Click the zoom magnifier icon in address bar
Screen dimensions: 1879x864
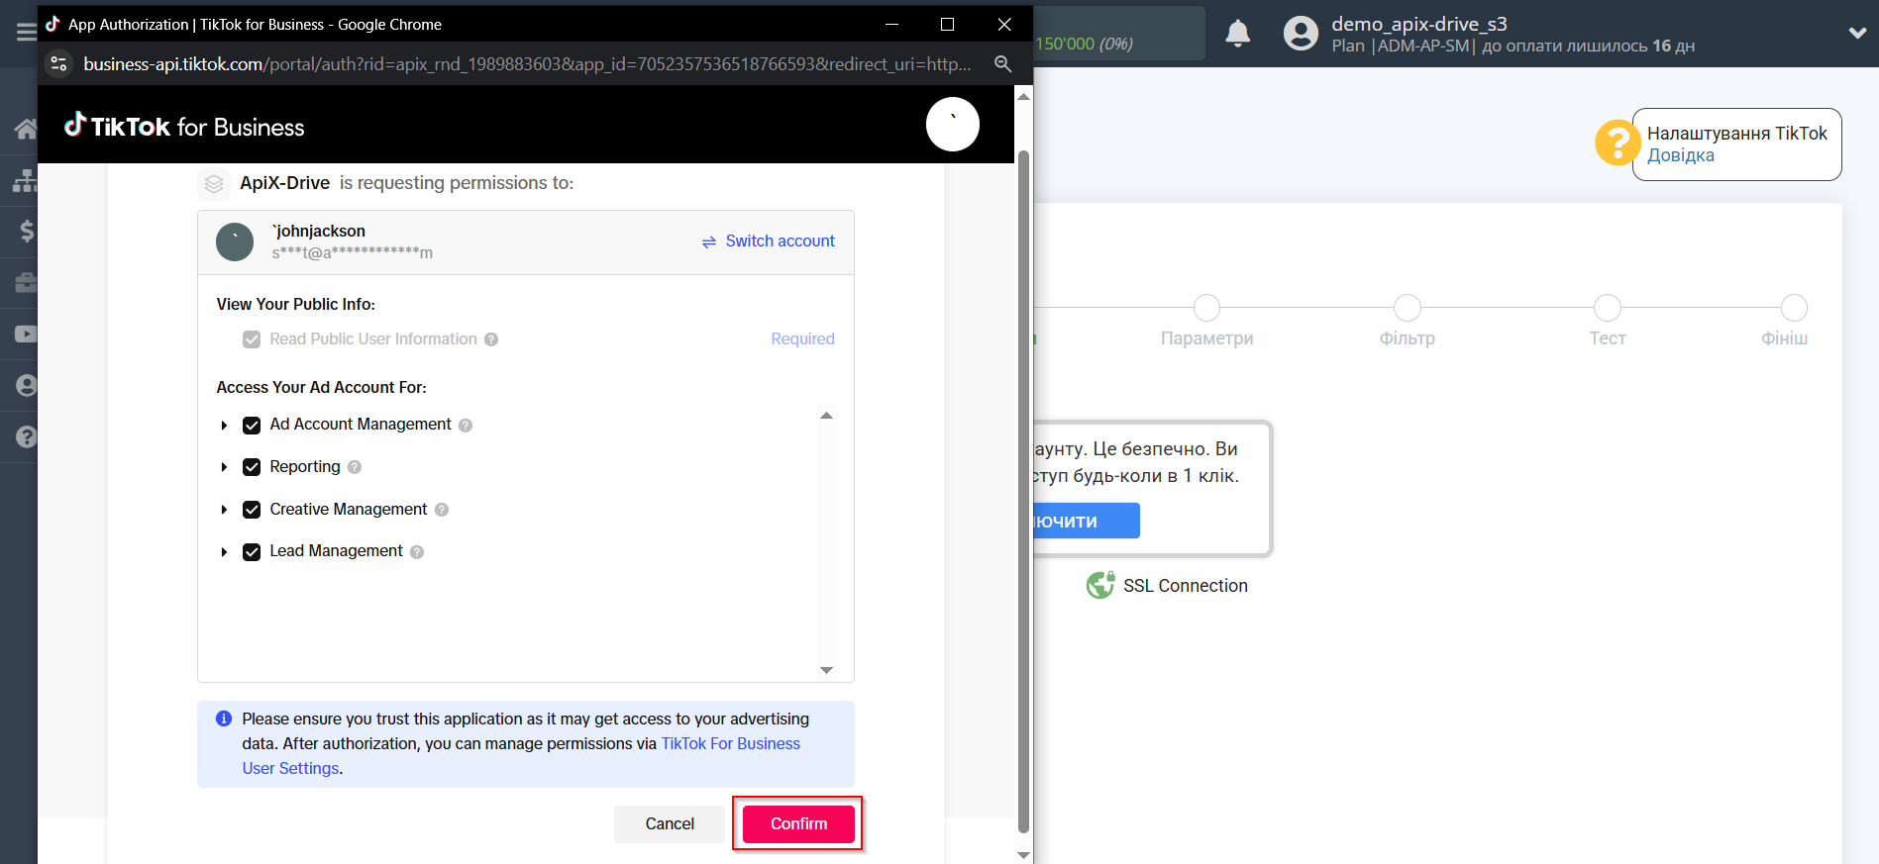tap(1002, 63)
